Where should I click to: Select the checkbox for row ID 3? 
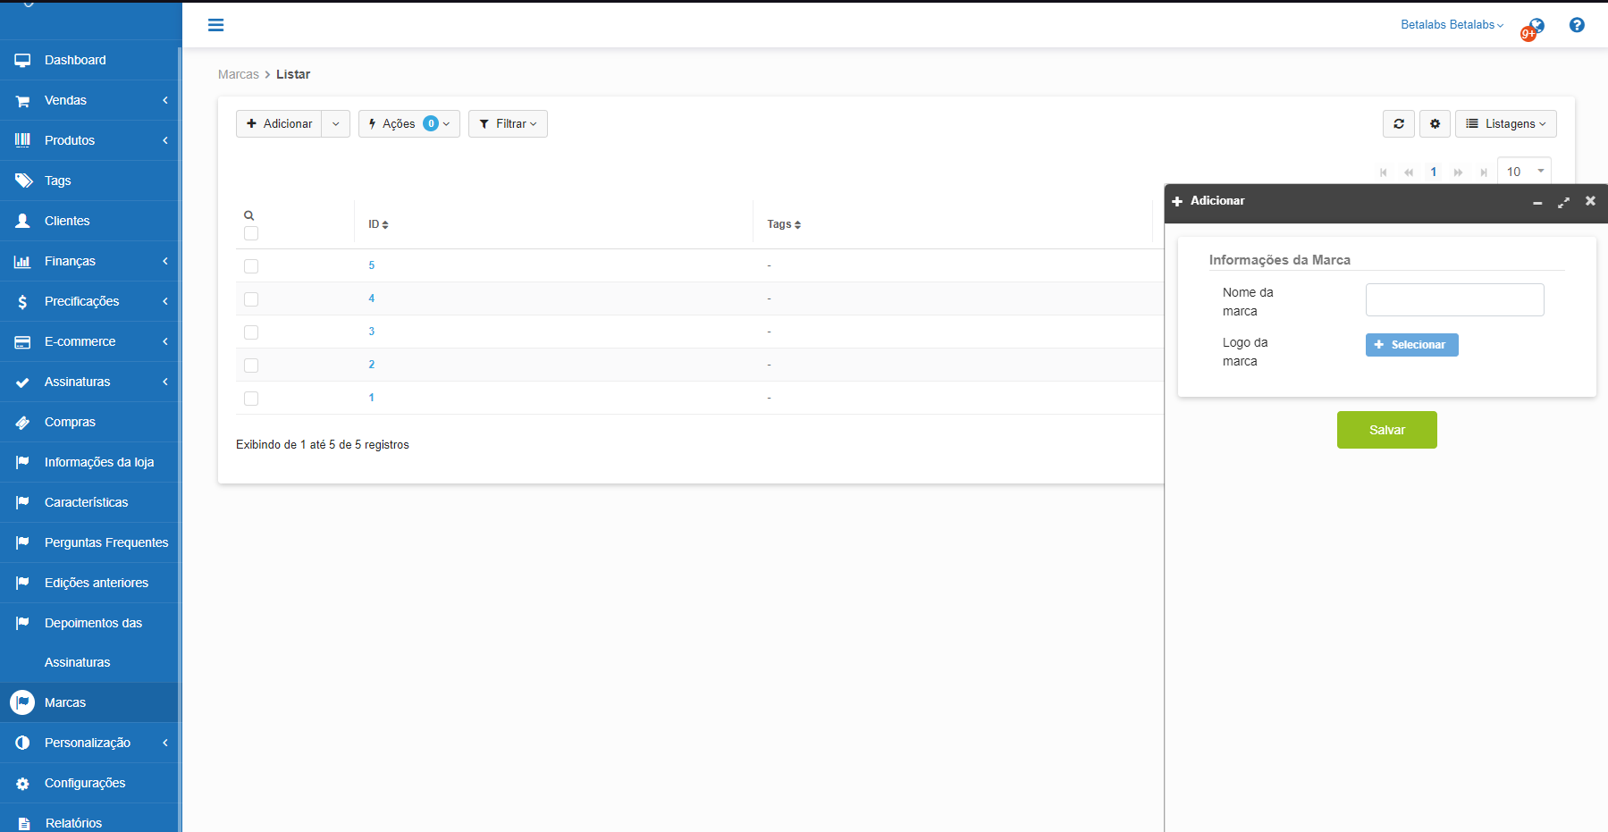coord(251,332)
